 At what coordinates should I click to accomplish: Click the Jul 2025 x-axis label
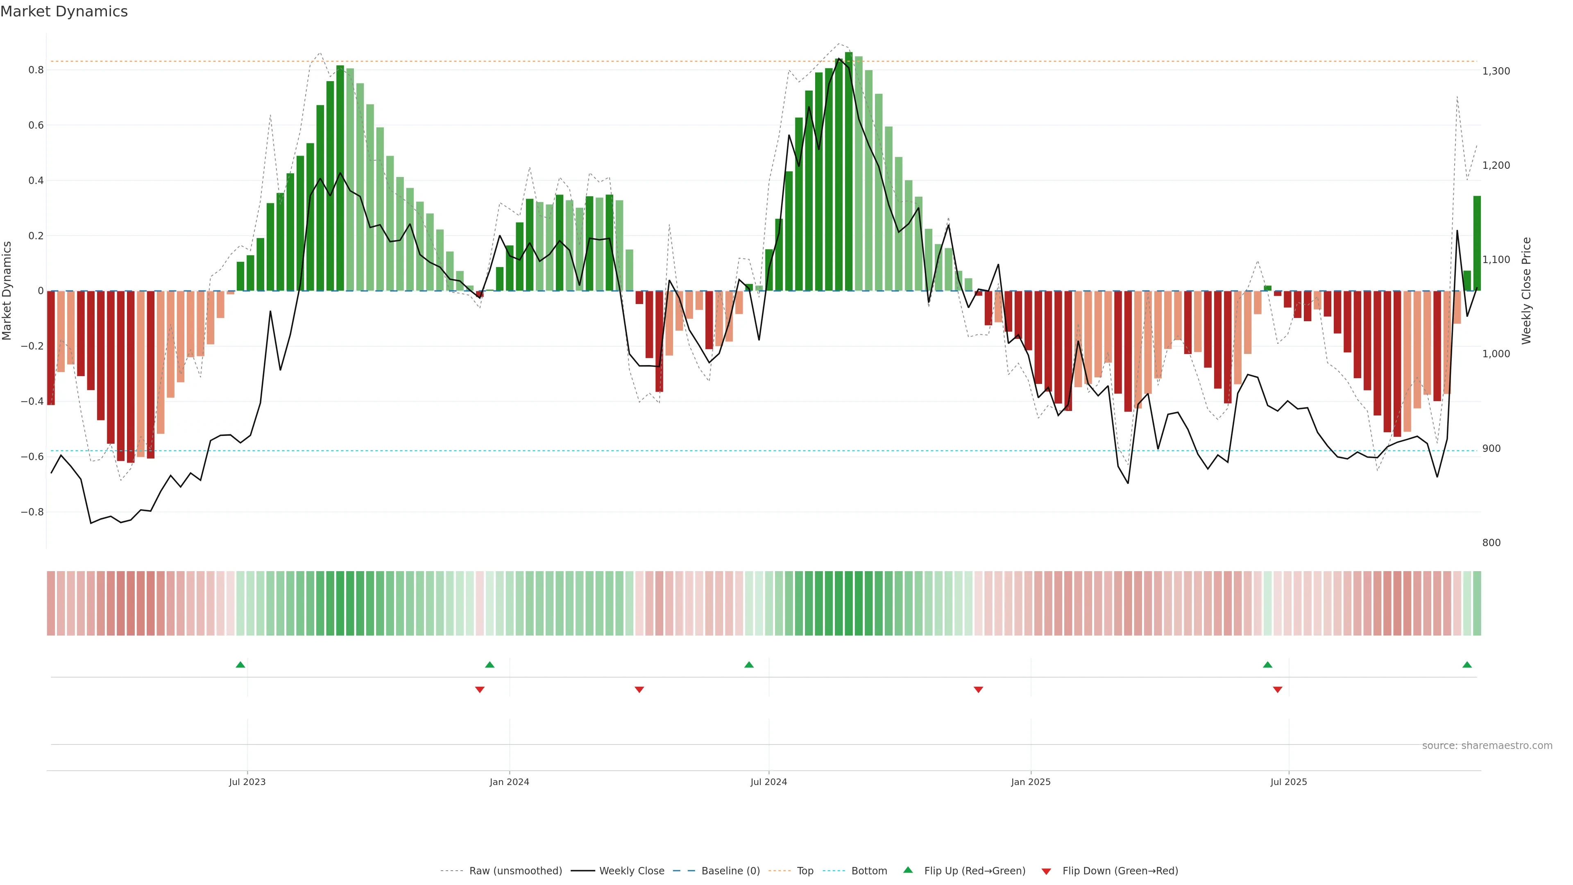(x=1288, y=783)
